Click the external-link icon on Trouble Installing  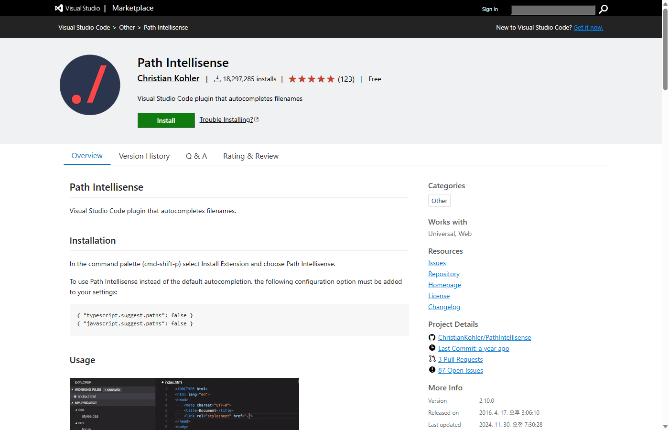pos(256,119)
